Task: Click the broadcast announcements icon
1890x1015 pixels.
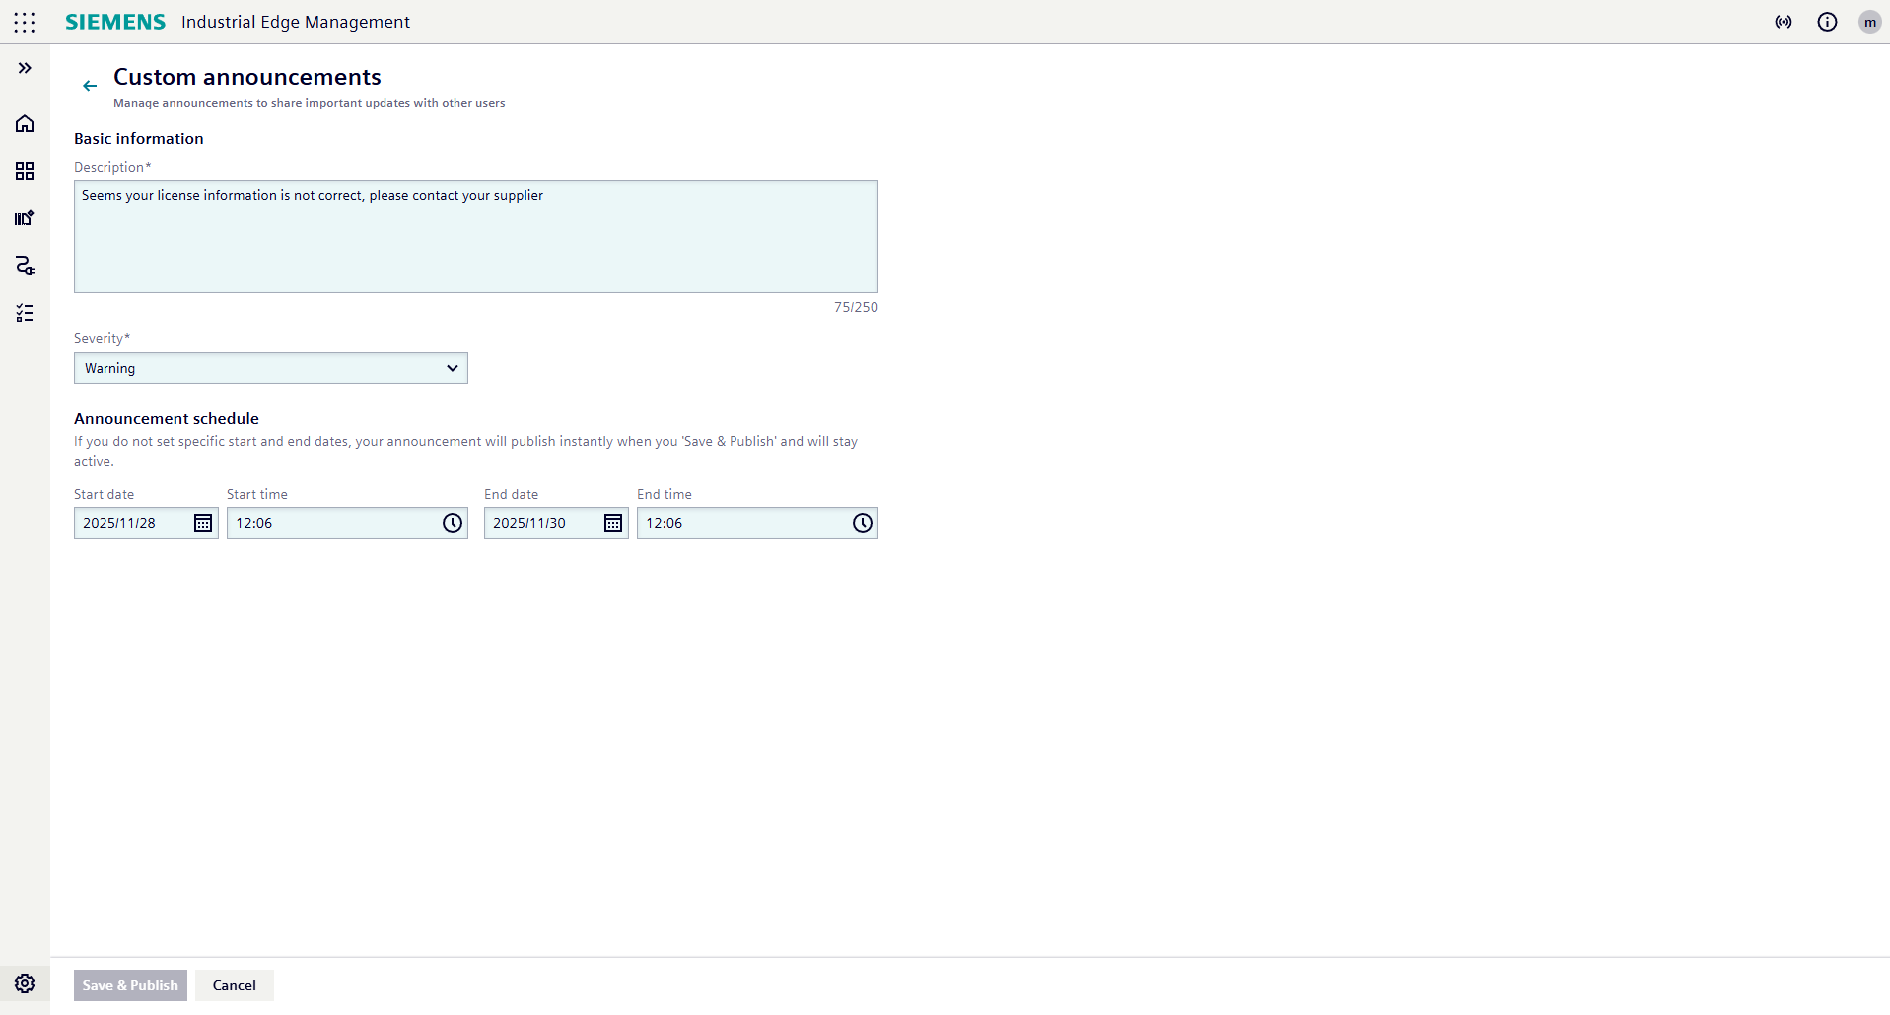Action: point(1784,22)
